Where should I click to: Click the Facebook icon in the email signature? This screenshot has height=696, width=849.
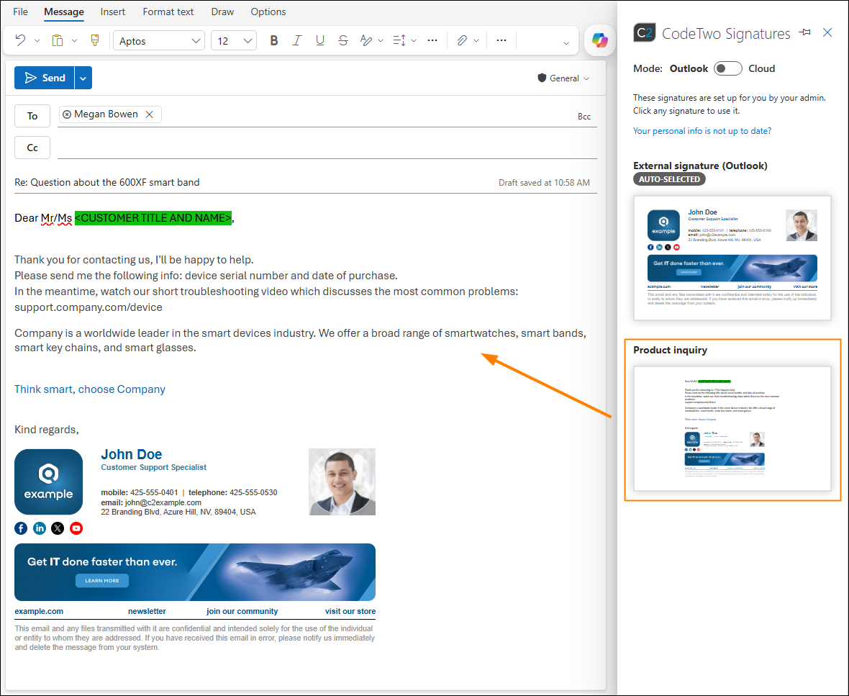(21, 528)
